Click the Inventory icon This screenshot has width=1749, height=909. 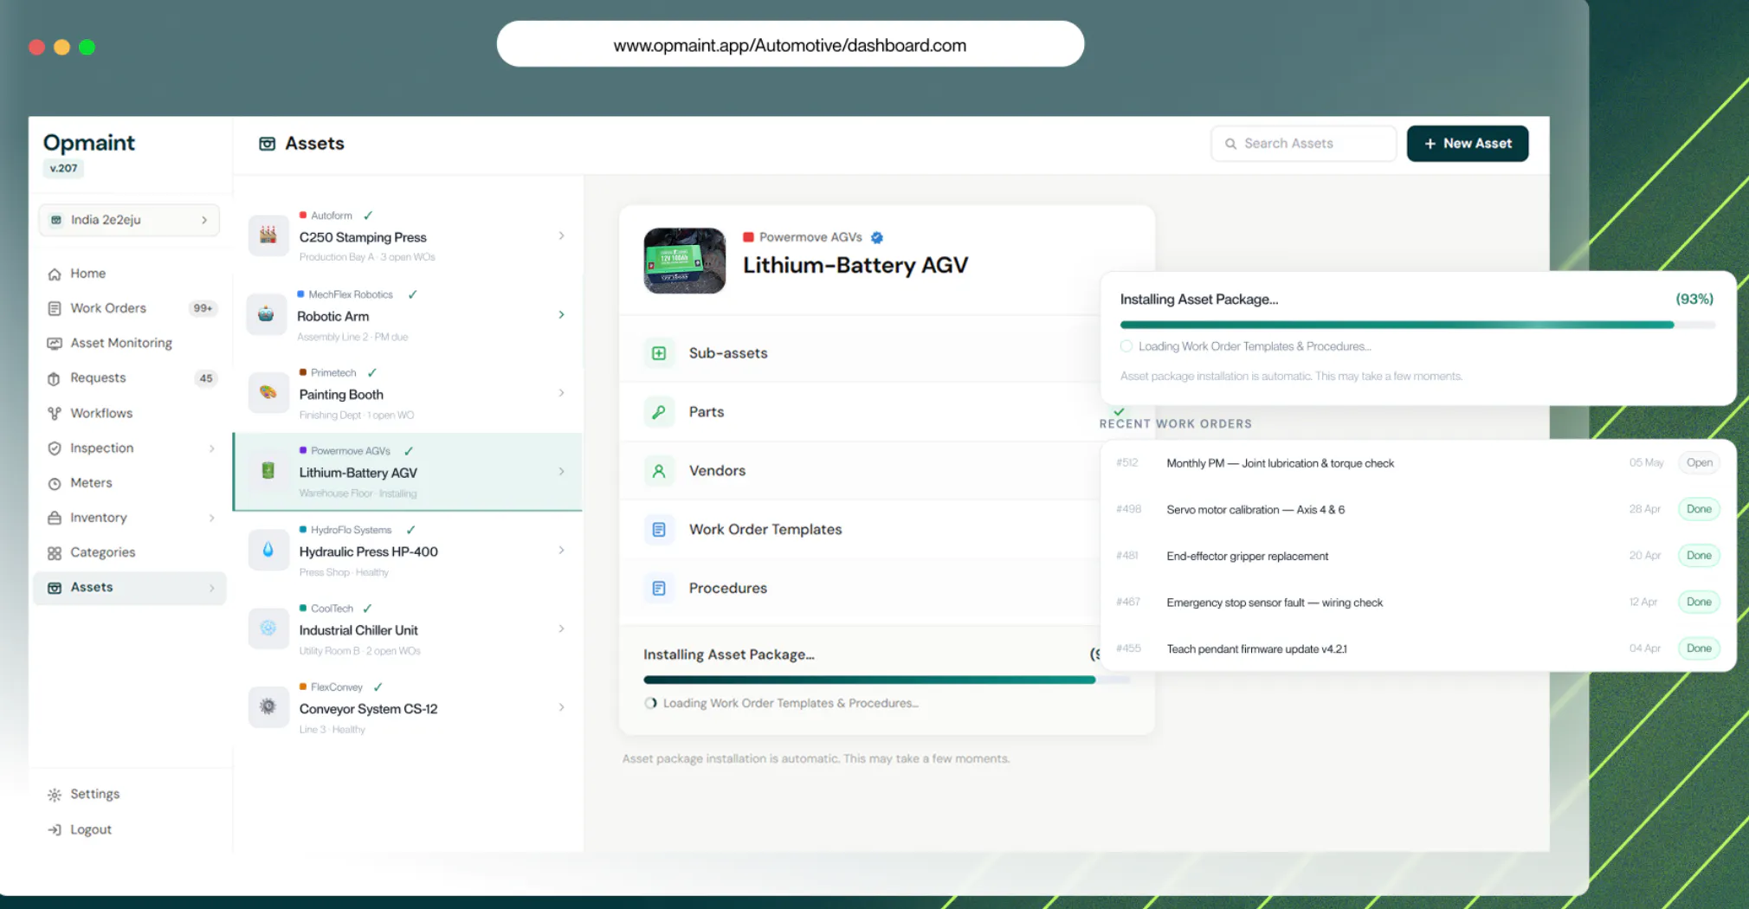(55, 518)
